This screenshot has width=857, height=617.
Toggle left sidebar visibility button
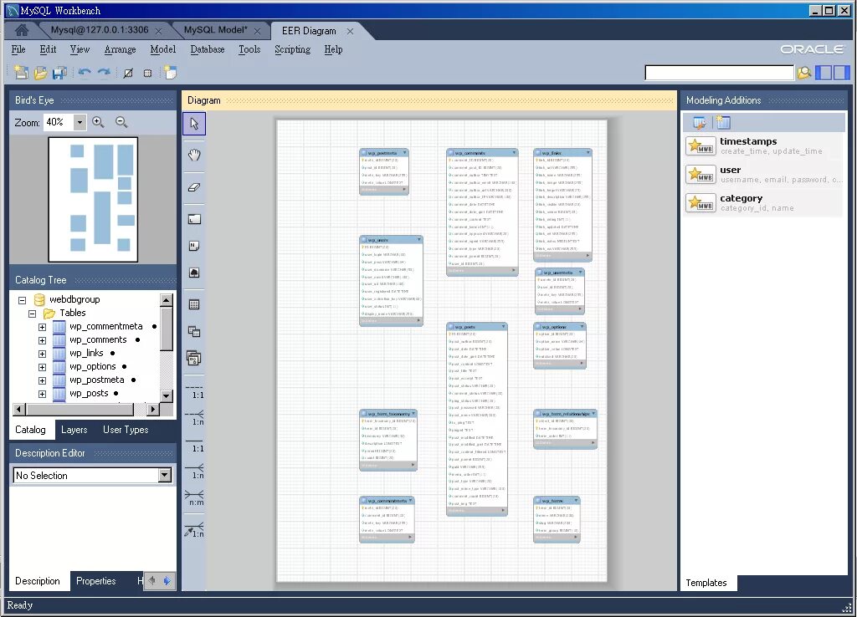[x=824, y=73]
